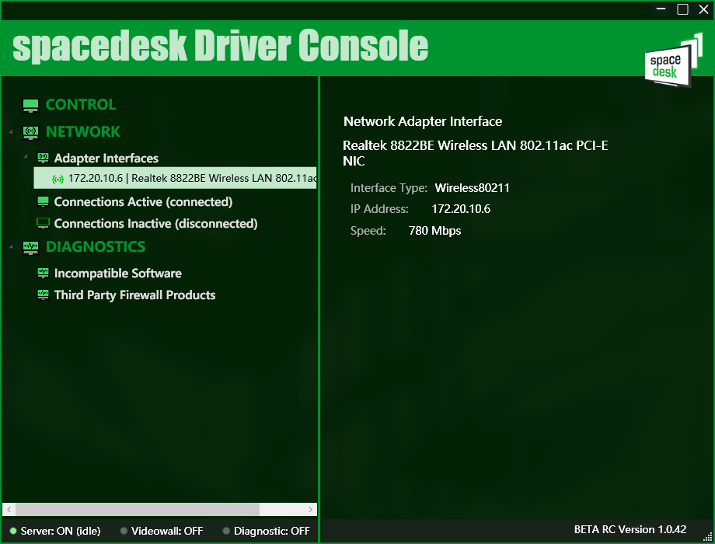Collapse the NETWORK tree section
Image resolution: width=715 pixels, height=544 pixels.
tap(11, 132)
